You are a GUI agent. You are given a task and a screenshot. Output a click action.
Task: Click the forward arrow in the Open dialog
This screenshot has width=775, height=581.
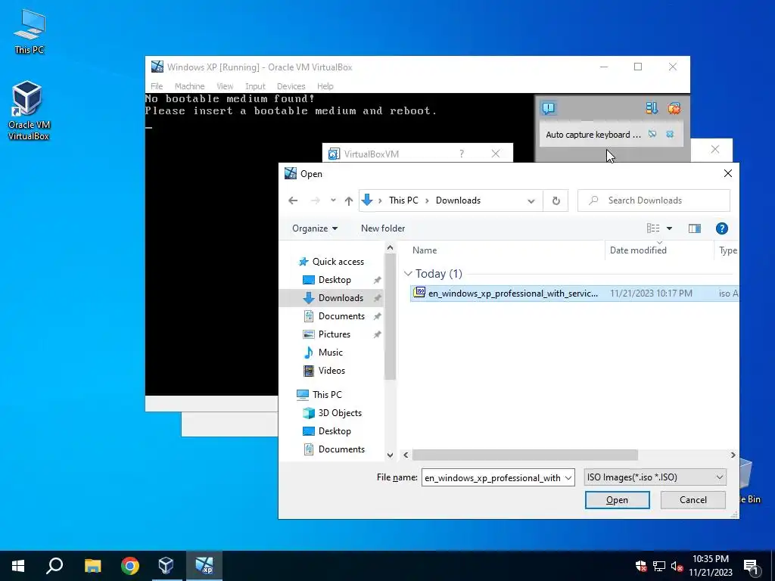click(x=315, y=200)
